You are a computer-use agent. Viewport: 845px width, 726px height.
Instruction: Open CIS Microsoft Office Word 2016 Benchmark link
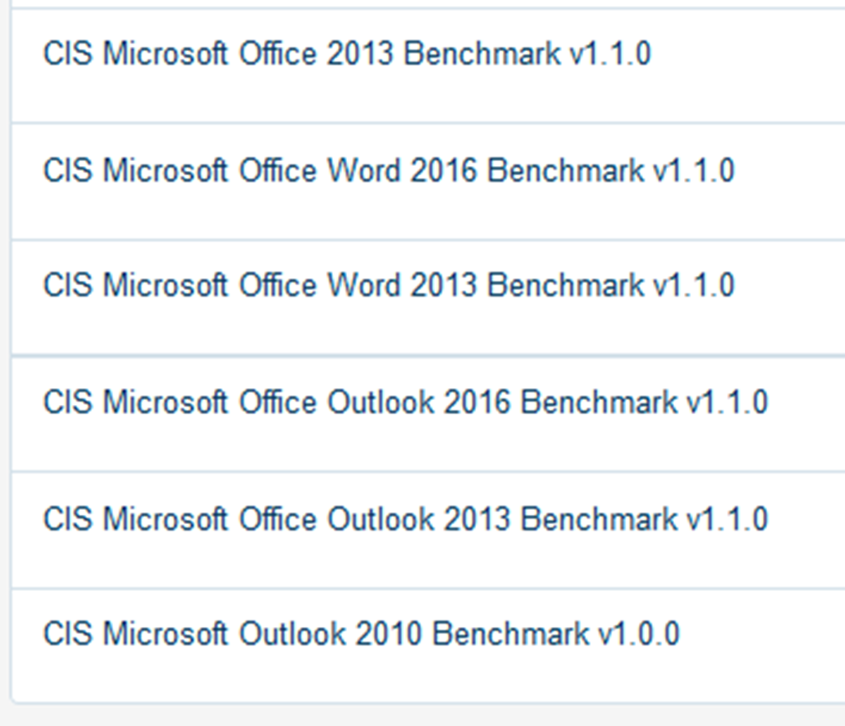coord(389,171)
